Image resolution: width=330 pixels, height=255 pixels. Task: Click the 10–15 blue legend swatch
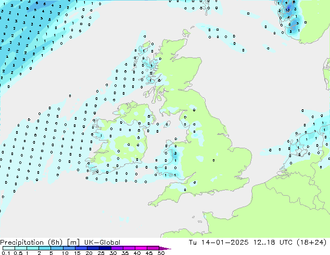tap(69, 248)
